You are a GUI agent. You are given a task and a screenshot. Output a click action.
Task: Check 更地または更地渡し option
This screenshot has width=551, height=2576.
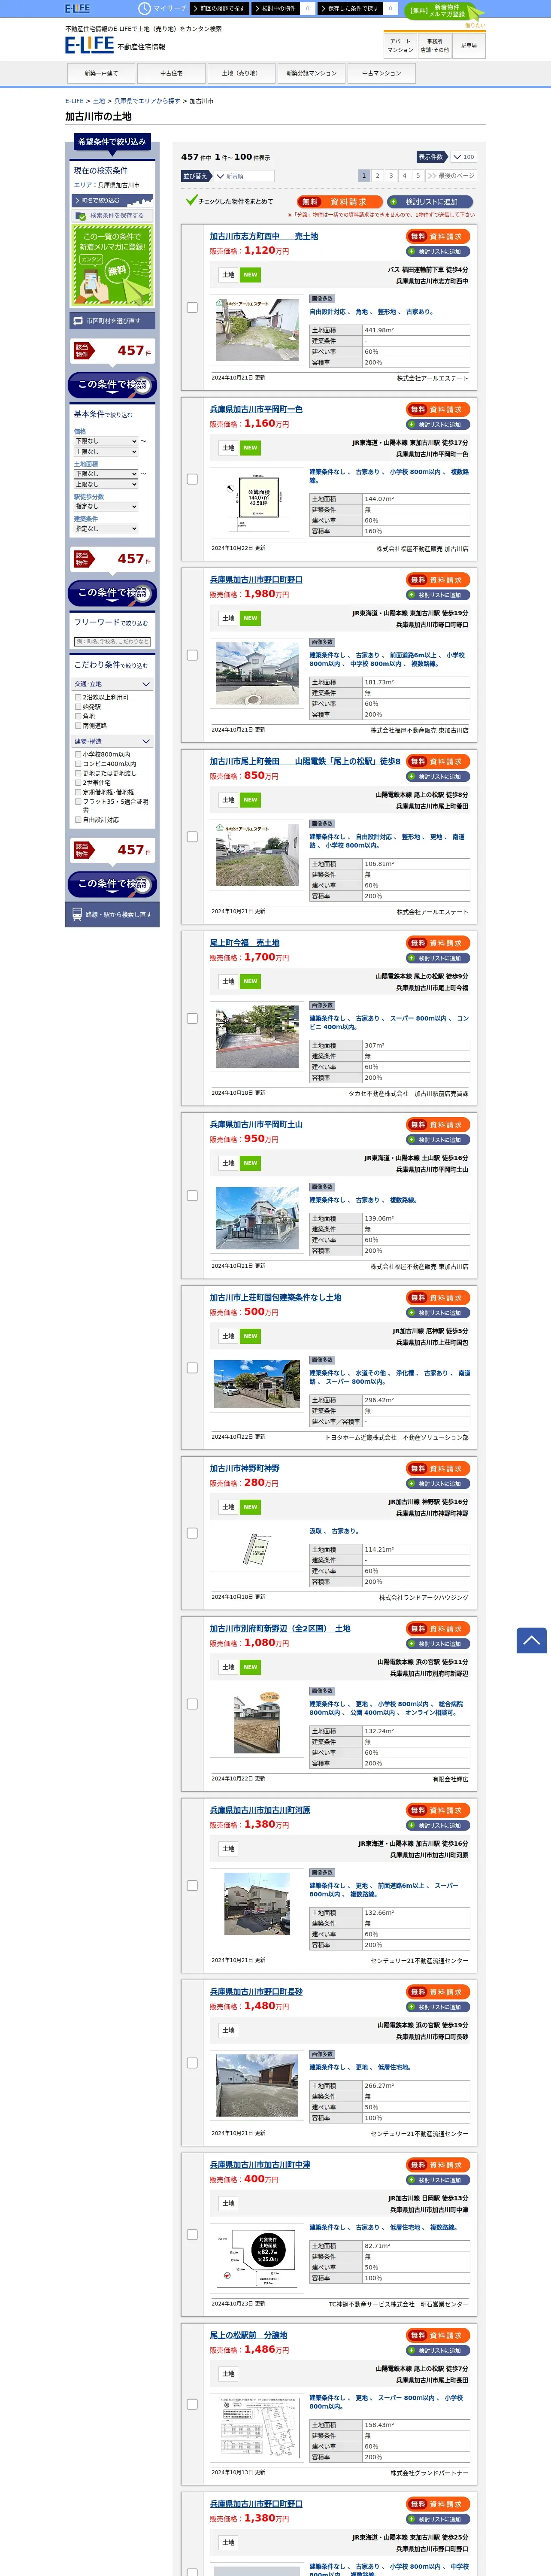pos(78,773)
